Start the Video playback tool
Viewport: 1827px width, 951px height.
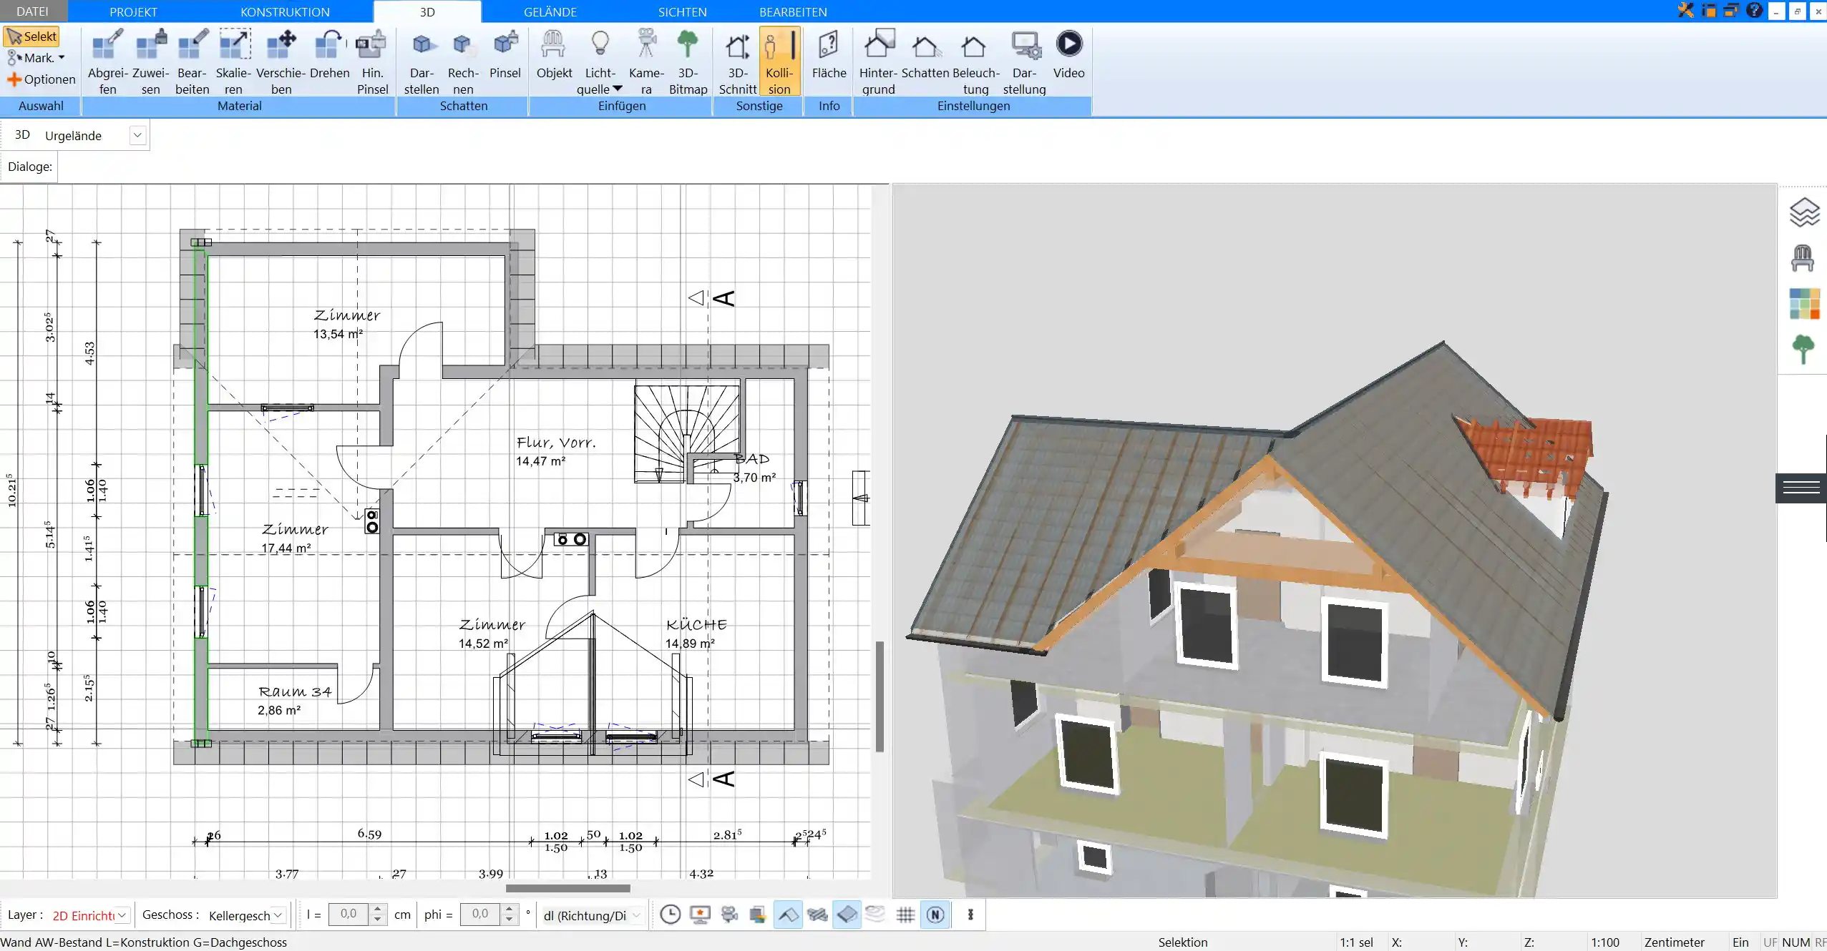coord(1068,54)
